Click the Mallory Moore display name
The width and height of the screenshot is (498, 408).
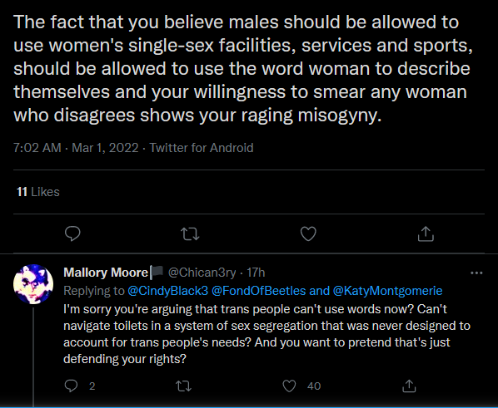point(106,273)
